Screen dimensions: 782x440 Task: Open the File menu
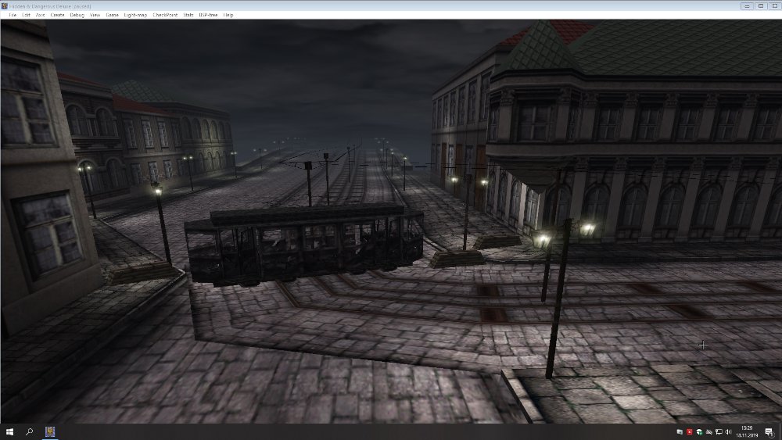tap(13, 15)
